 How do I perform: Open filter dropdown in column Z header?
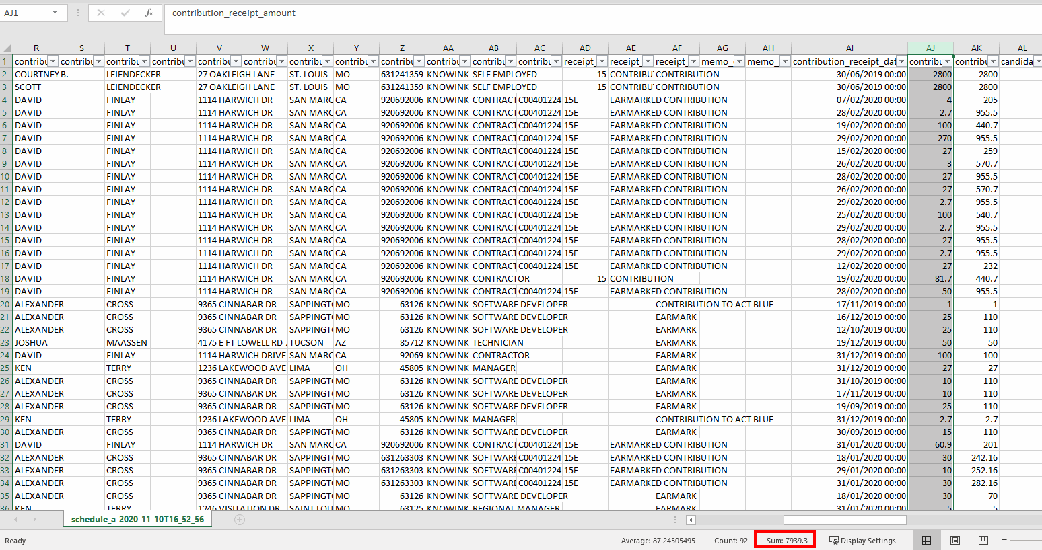419,61
